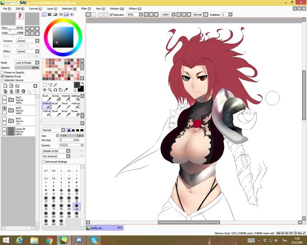Toggle visibility of Layer29
Image resolution: width=307 pixels, height=245 pixels.
[5, 129]
